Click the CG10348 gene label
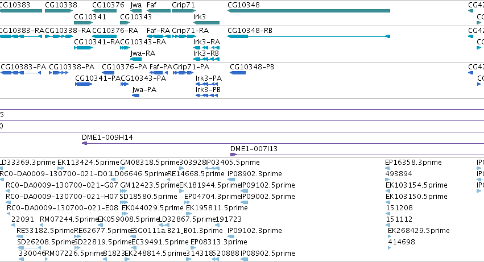Screen dimensions: 484x262 pyautogui.click(x=243, y=5)
